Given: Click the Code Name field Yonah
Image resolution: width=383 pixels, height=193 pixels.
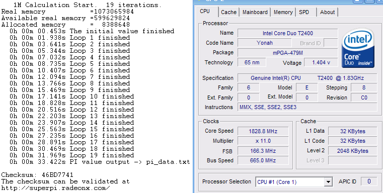Looking at the screenshot, I should pos(265,43).
